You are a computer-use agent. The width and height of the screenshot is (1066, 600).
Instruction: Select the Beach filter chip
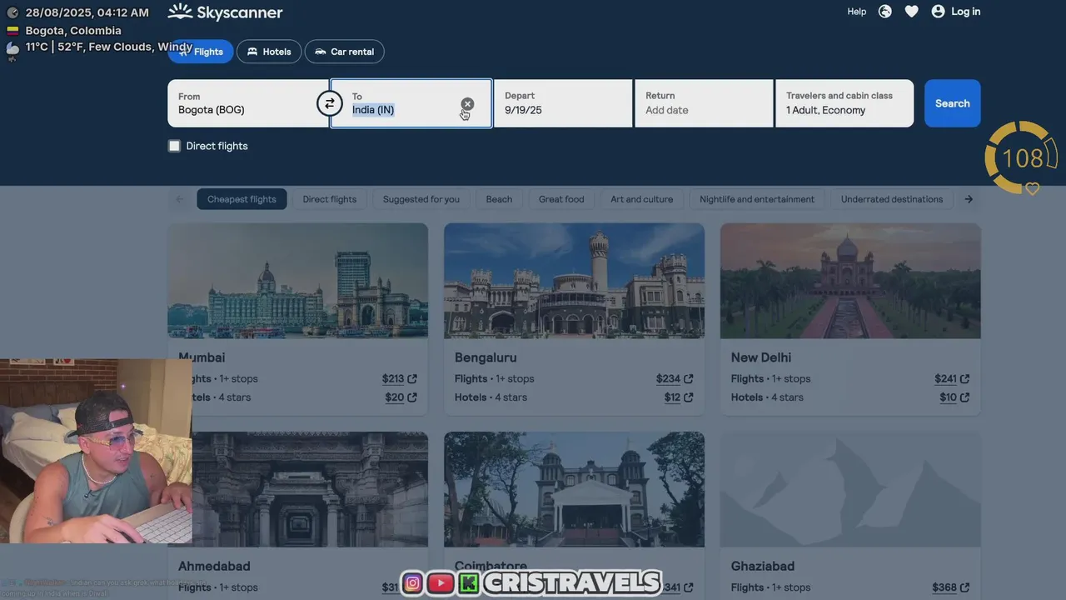pyautogui.click(x=499, y=199)
